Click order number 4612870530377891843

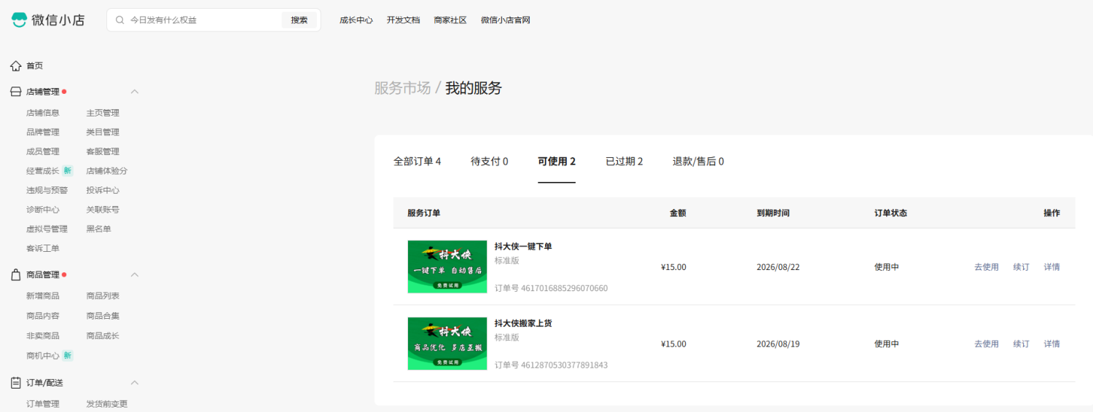click(565, 365)
